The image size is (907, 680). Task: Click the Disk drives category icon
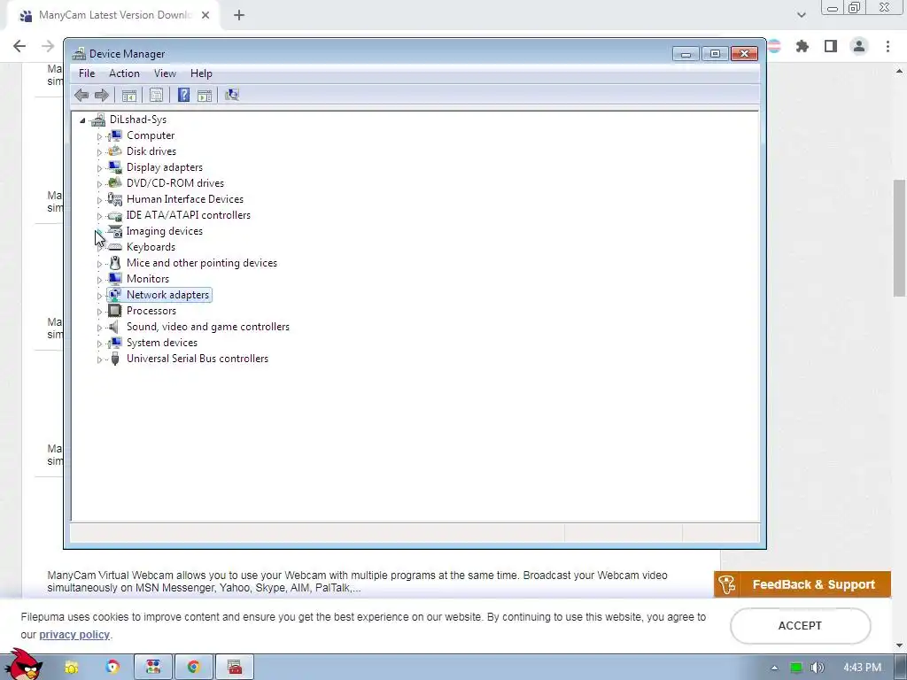click(114, 151)
